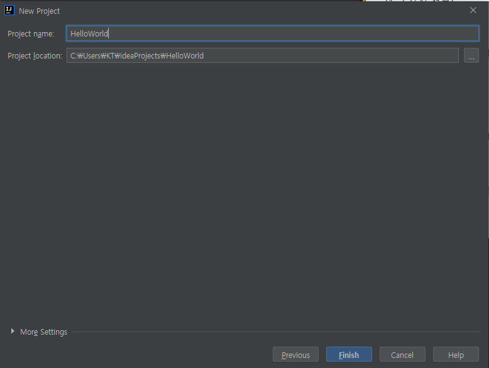489x368 pixels.
Task: Browse project location with ellipsis button
Action: pos(471,55)
